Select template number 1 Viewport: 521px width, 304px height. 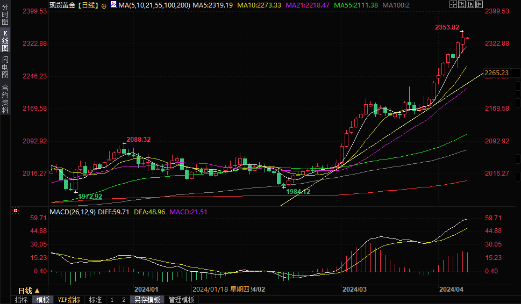coord(112,300)
